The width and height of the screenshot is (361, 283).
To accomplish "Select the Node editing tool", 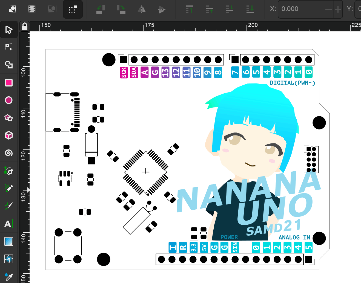I will click(x=9, y=47).
